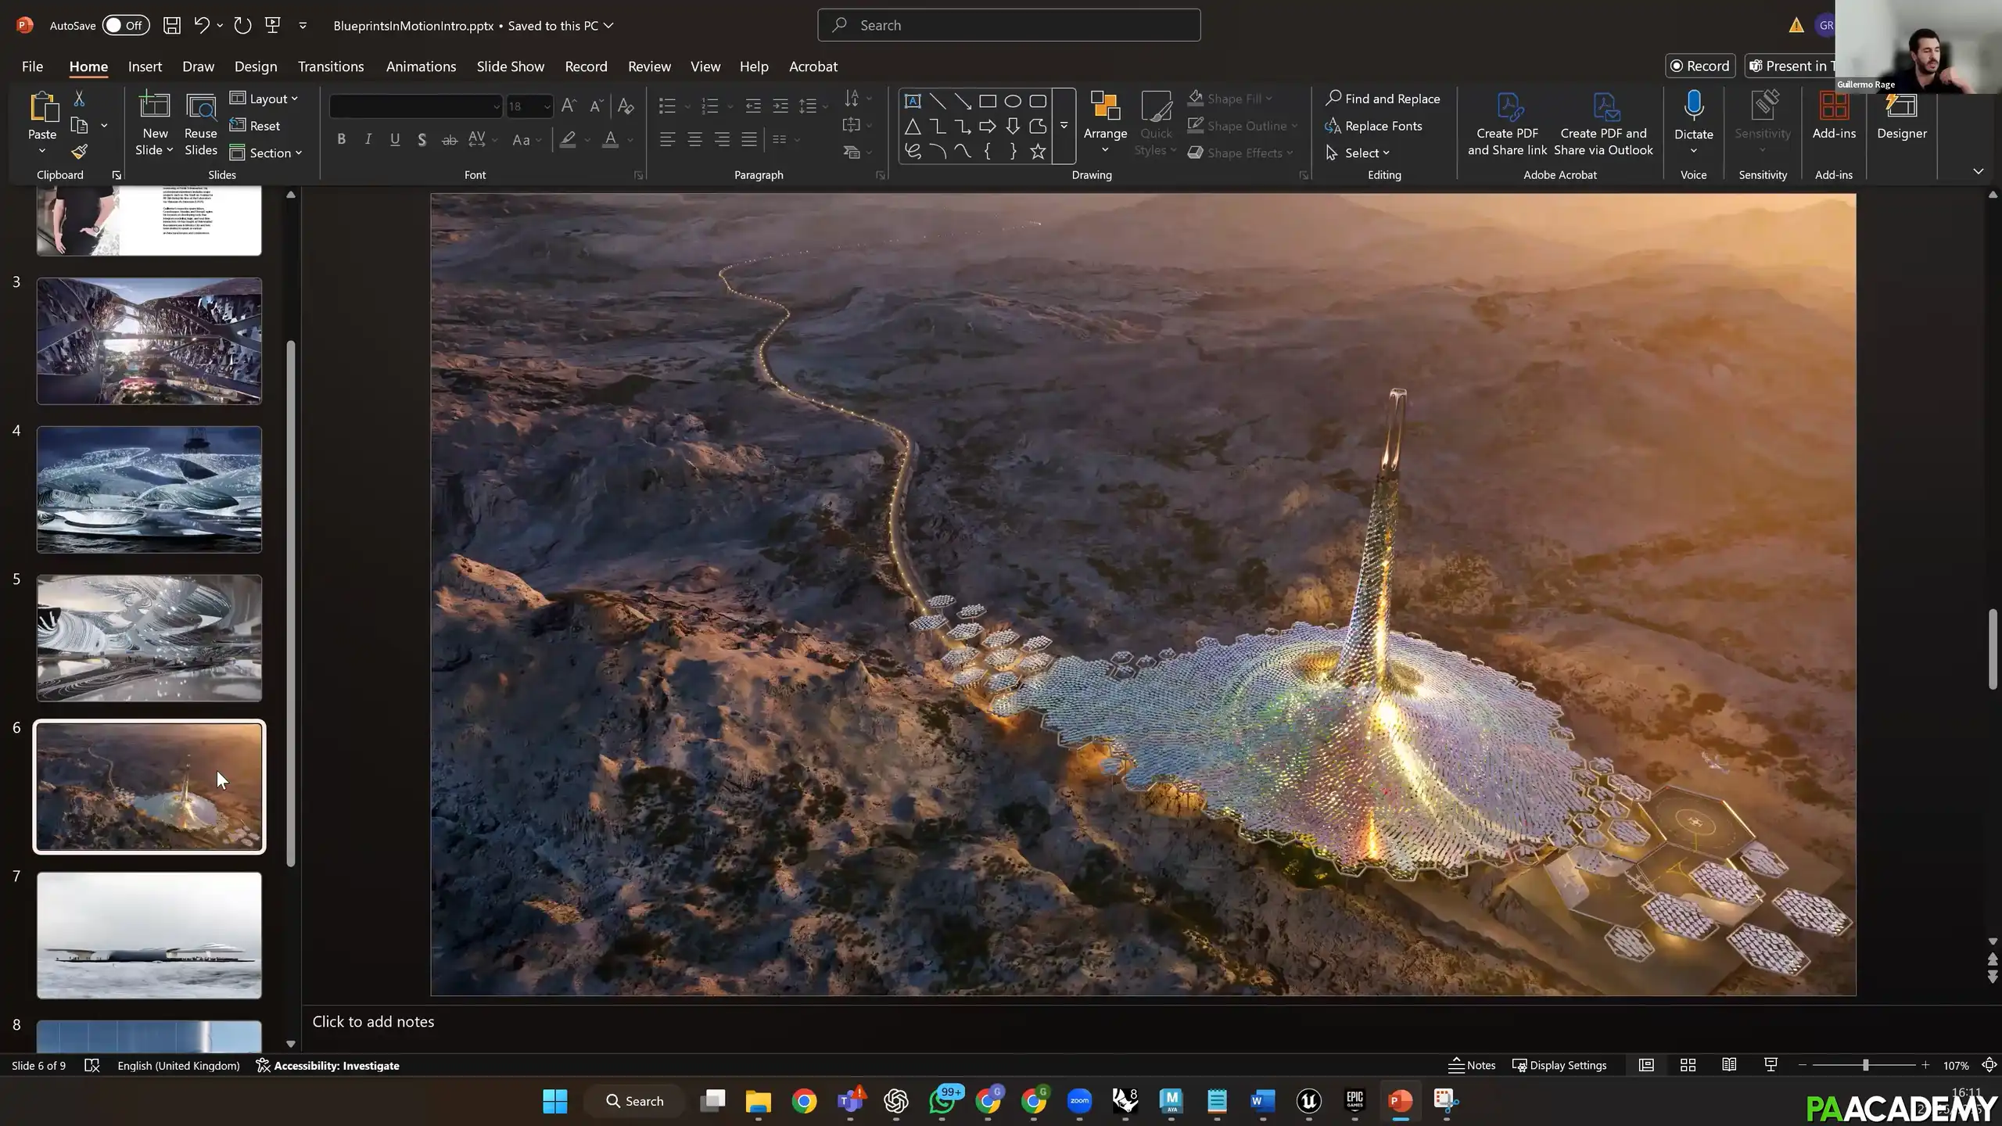Open the Arrange dropdown
Screen dimensions: 2002x1126
tap(1105, 124)
